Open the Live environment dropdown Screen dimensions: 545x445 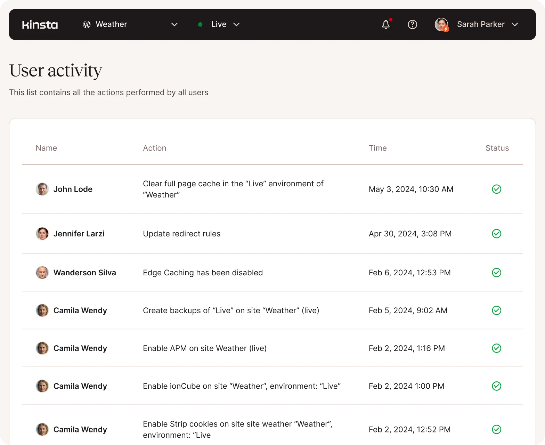236,24
